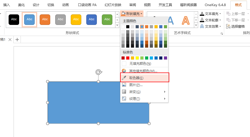Switch to the 设计 tab
Viewport: 250px width, 137px height.
(x=36, y=5)
